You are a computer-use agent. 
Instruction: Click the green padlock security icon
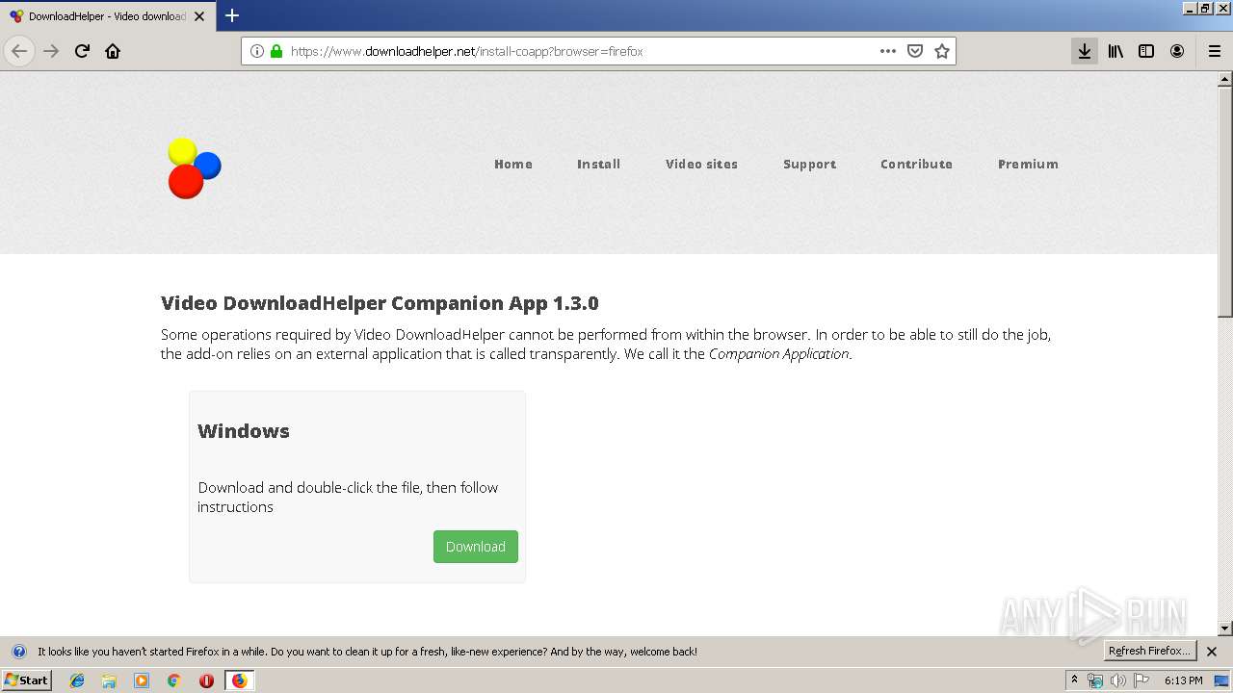click(x=276, y=51)
